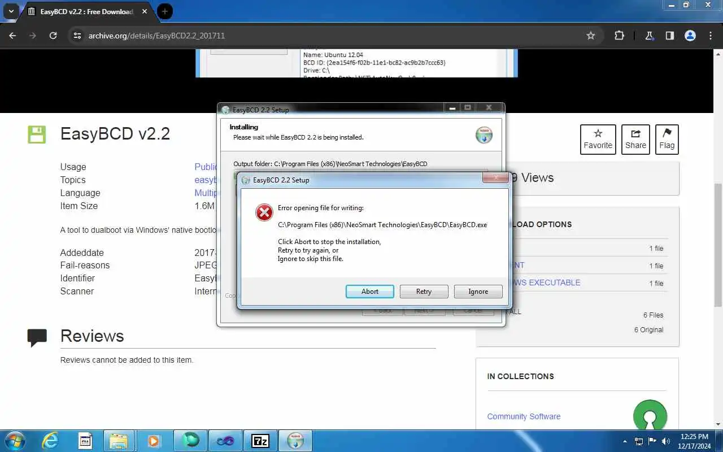The height and width of the screenshot is (452, 723).
Task: Open 7-Zip from the taskbar
Action: [x=260, y=441]
